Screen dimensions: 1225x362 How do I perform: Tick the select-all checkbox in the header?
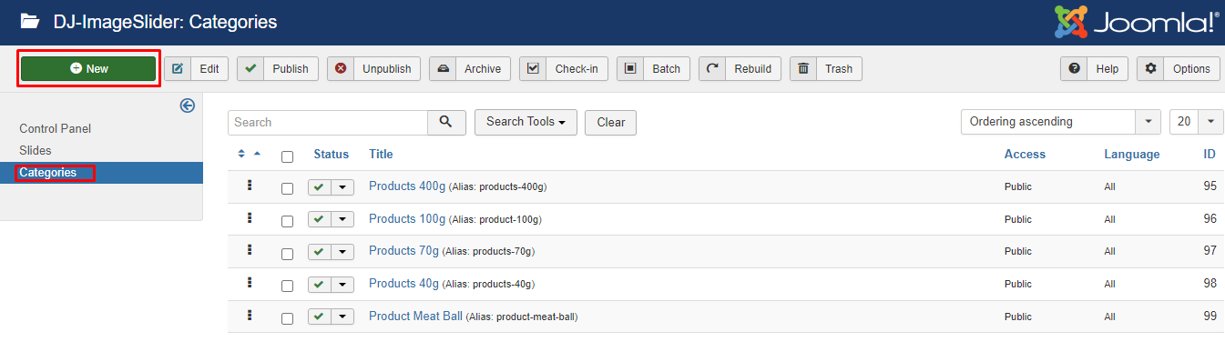click(x=287, y=156)
